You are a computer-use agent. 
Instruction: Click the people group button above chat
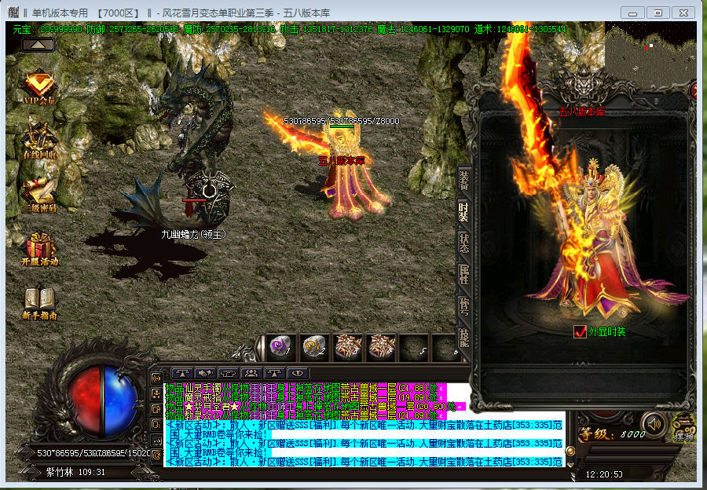point(251,373)
